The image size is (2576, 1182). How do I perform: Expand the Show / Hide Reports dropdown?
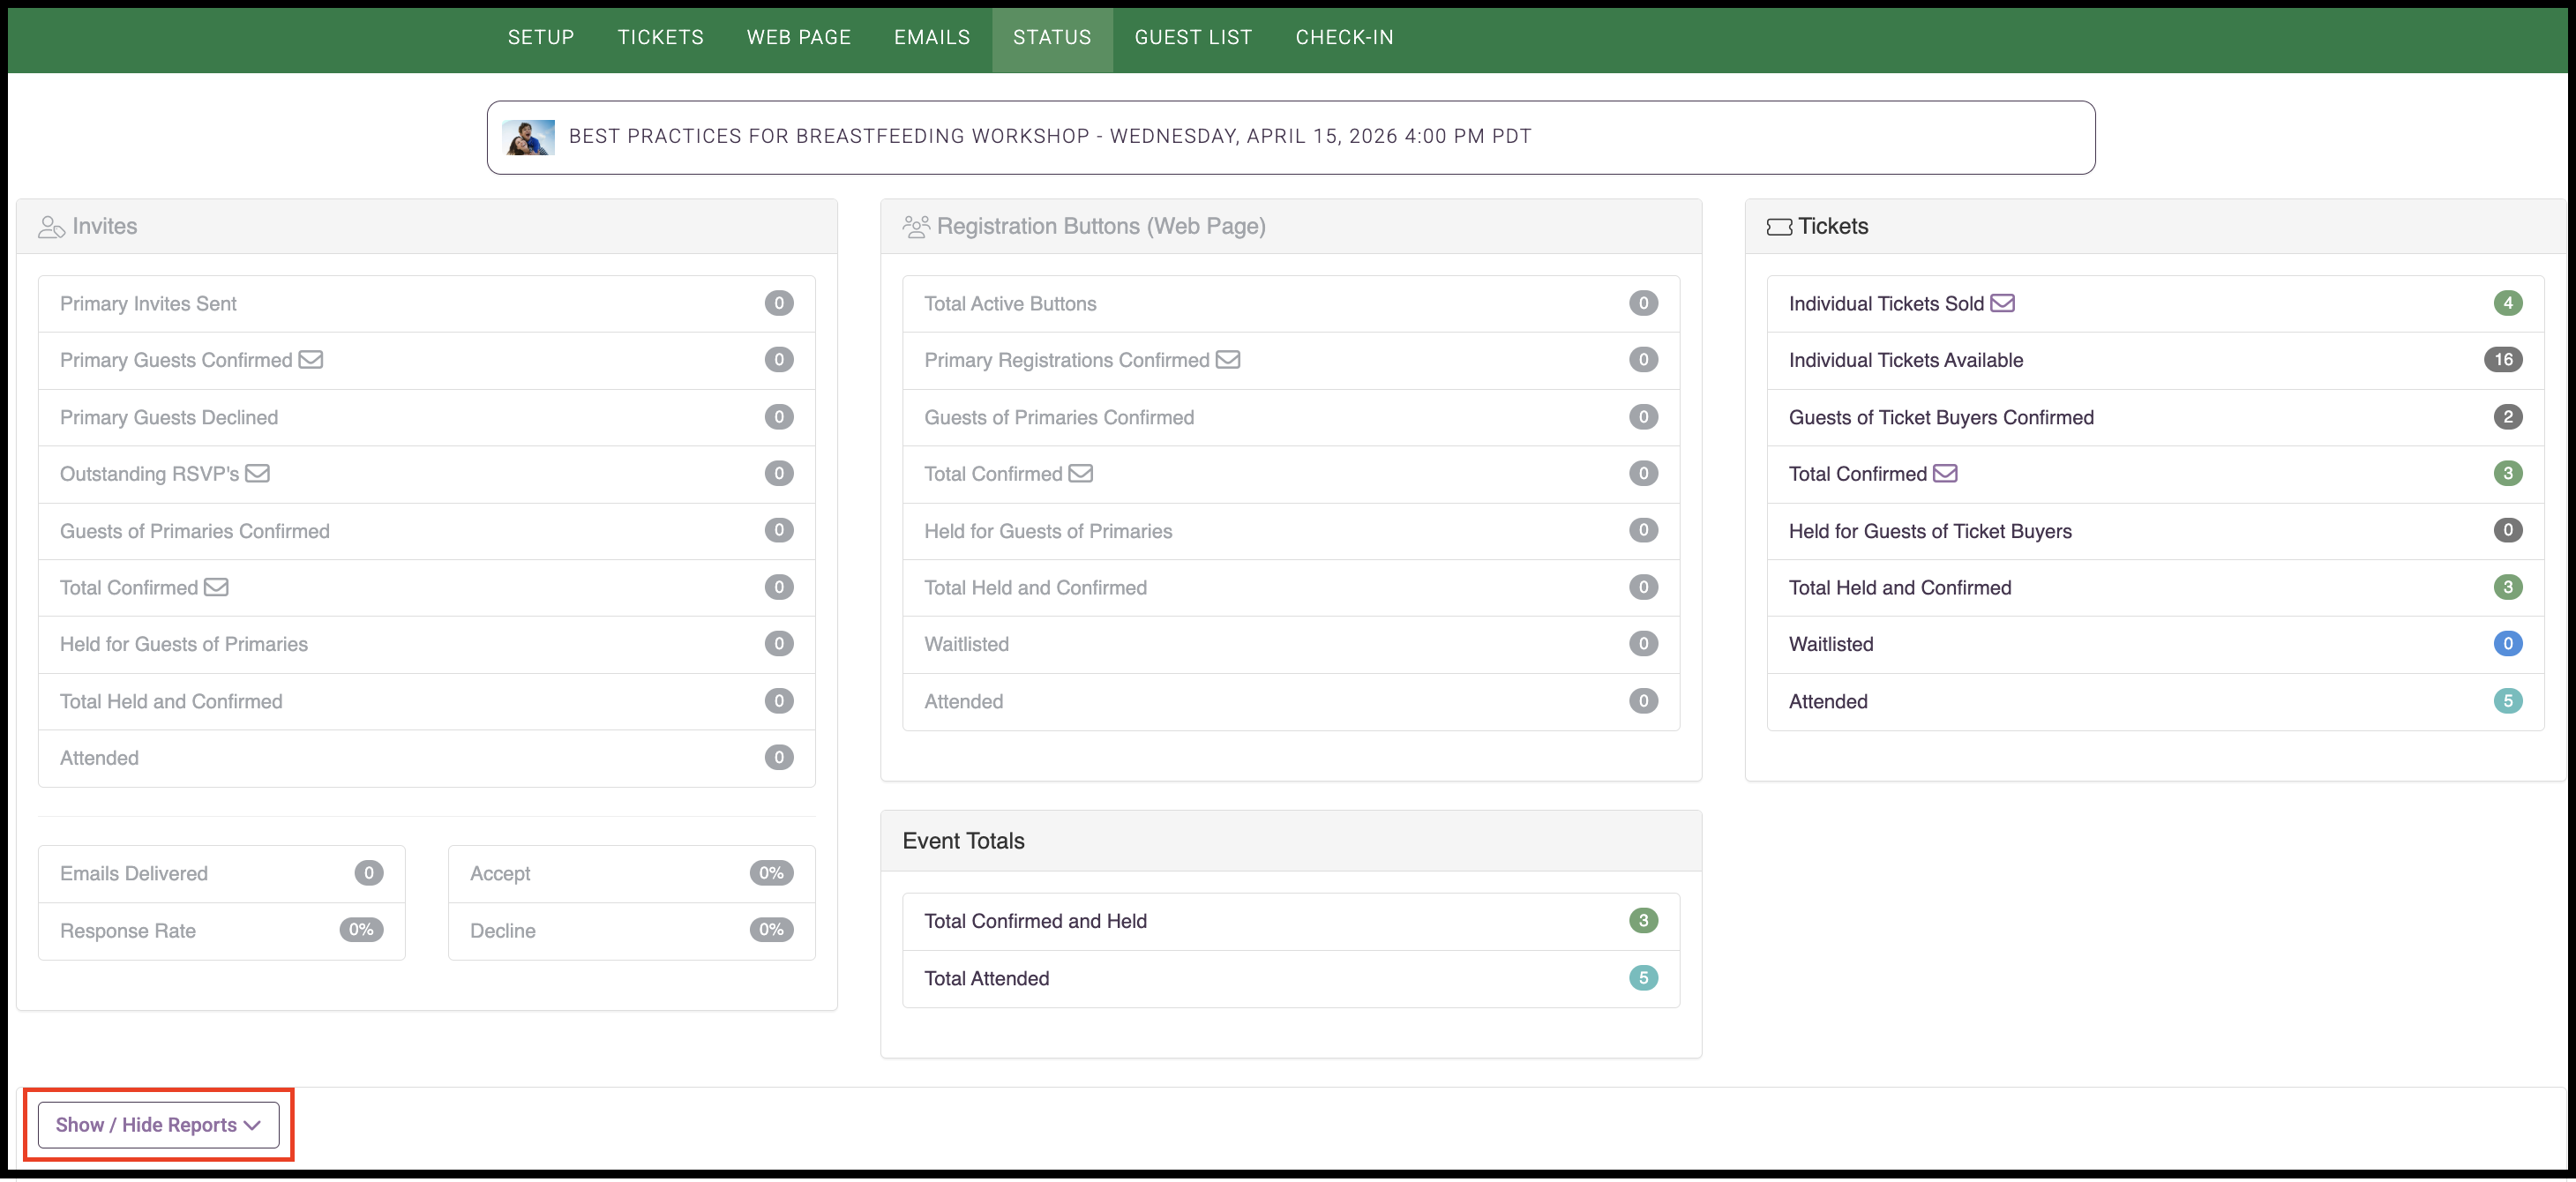point(158,1125)
